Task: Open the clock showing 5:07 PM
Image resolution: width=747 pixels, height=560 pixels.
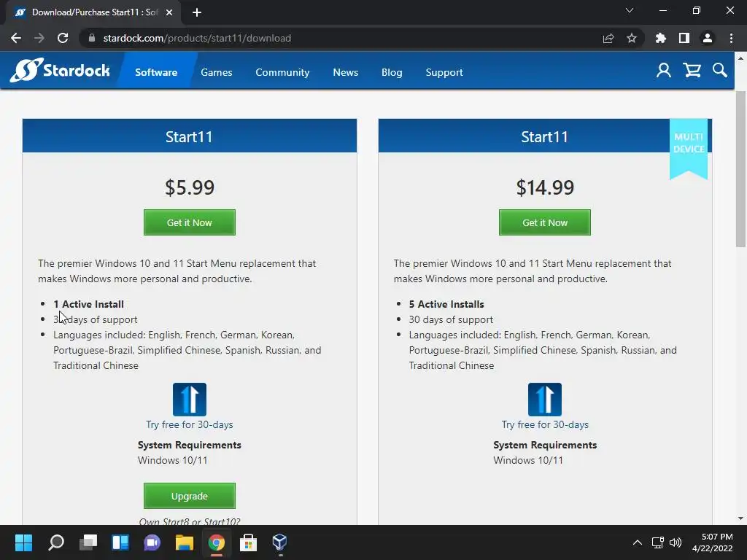Action: tap(713, 542)
